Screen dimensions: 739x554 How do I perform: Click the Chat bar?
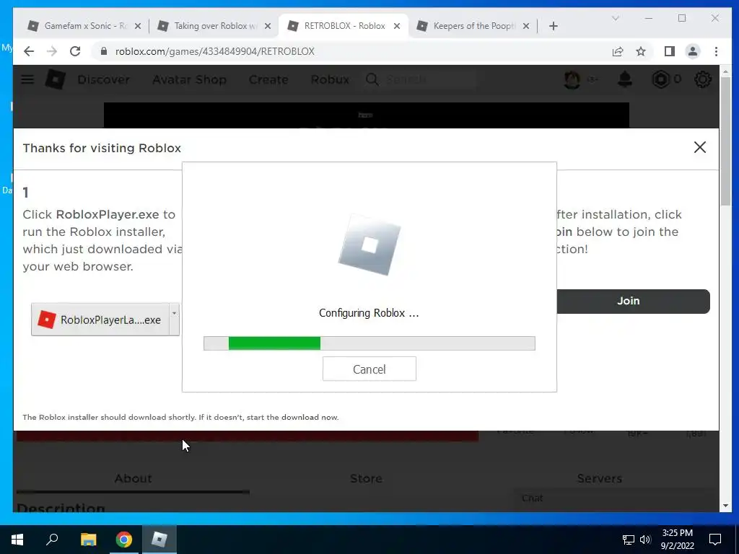point(613,498)
